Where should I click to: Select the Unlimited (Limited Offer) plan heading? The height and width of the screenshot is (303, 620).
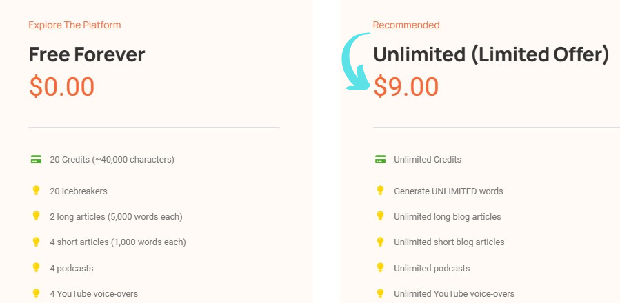[491, 55]
